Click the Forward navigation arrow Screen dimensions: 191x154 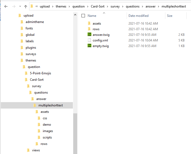click(14, 6)
